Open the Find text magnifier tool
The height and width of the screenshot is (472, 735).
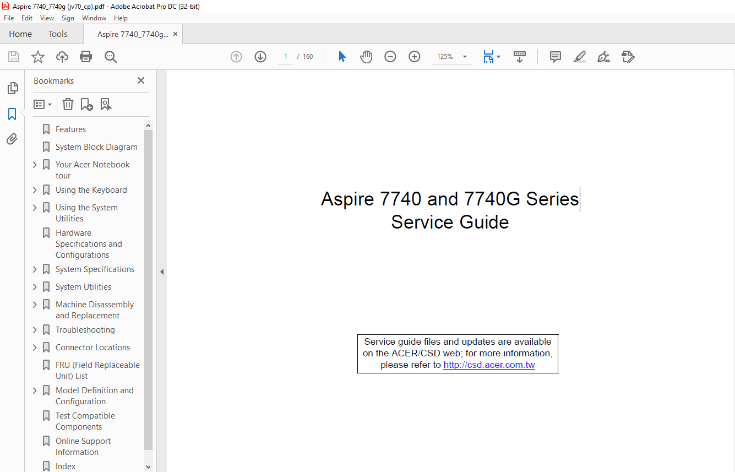111,57
